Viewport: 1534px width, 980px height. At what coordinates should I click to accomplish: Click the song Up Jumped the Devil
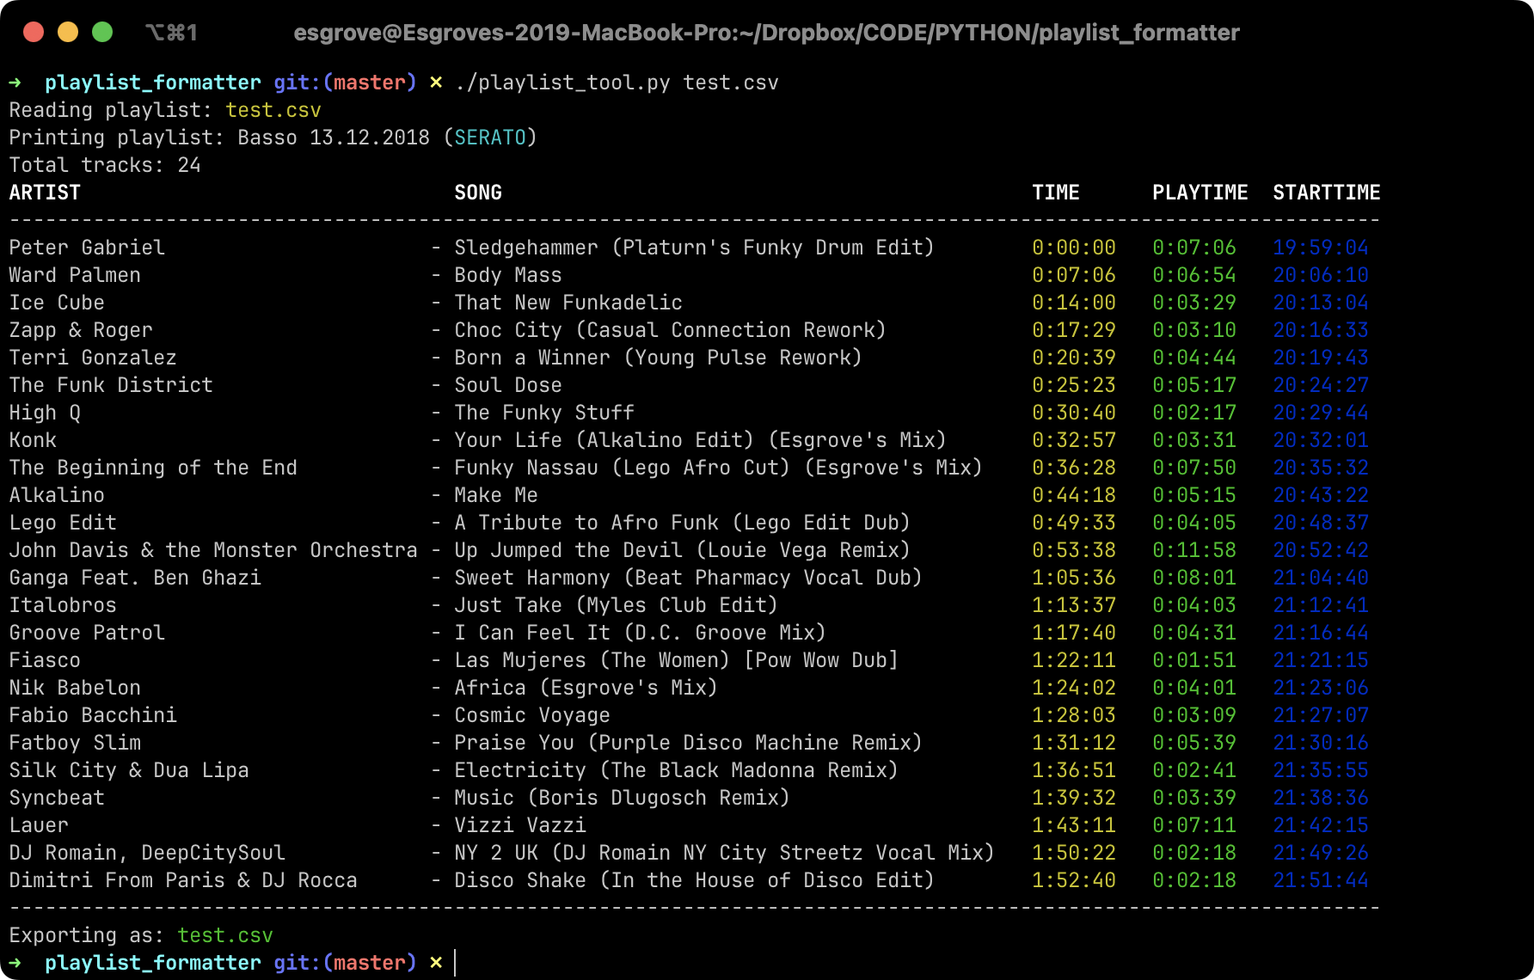[568, 550]
